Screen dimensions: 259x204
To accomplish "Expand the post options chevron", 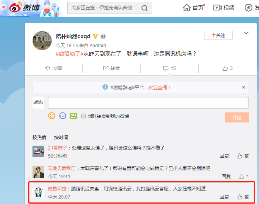I will click(x=246, y=33).
